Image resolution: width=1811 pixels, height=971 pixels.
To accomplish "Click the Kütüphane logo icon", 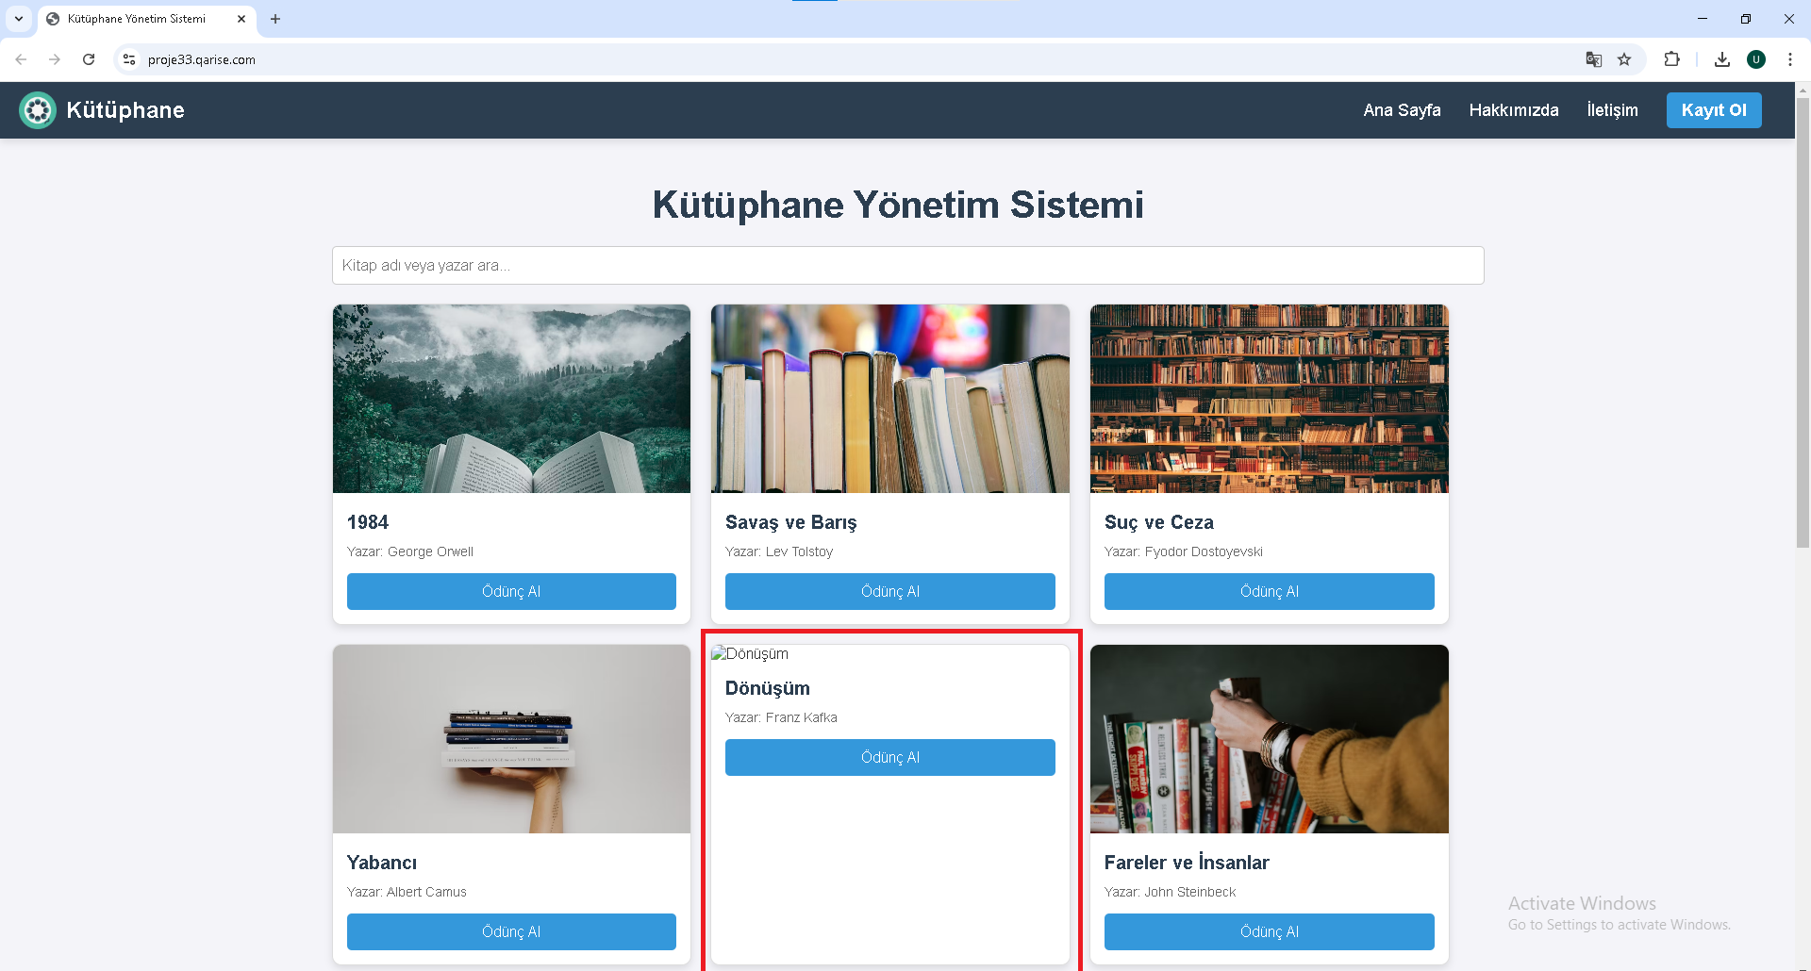I will tap(38, 110).
